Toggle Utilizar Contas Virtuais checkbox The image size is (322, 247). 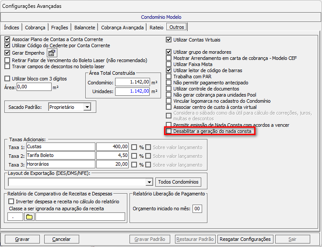tap(168, 40)
